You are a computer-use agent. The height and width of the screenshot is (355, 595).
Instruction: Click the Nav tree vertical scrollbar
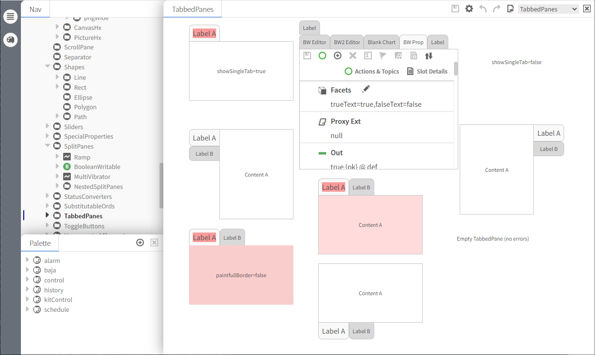point(161,186)
